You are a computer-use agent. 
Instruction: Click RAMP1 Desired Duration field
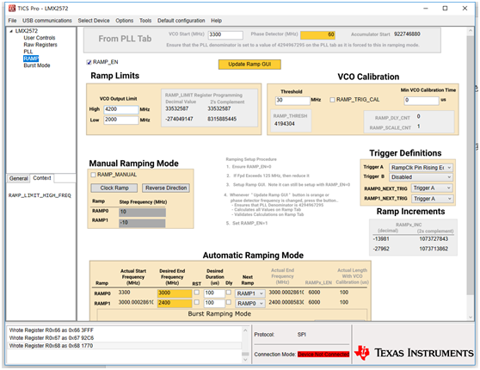coord(214,303)
